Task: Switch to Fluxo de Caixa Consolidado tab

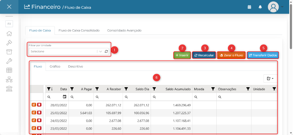Action: click(79, 30)
